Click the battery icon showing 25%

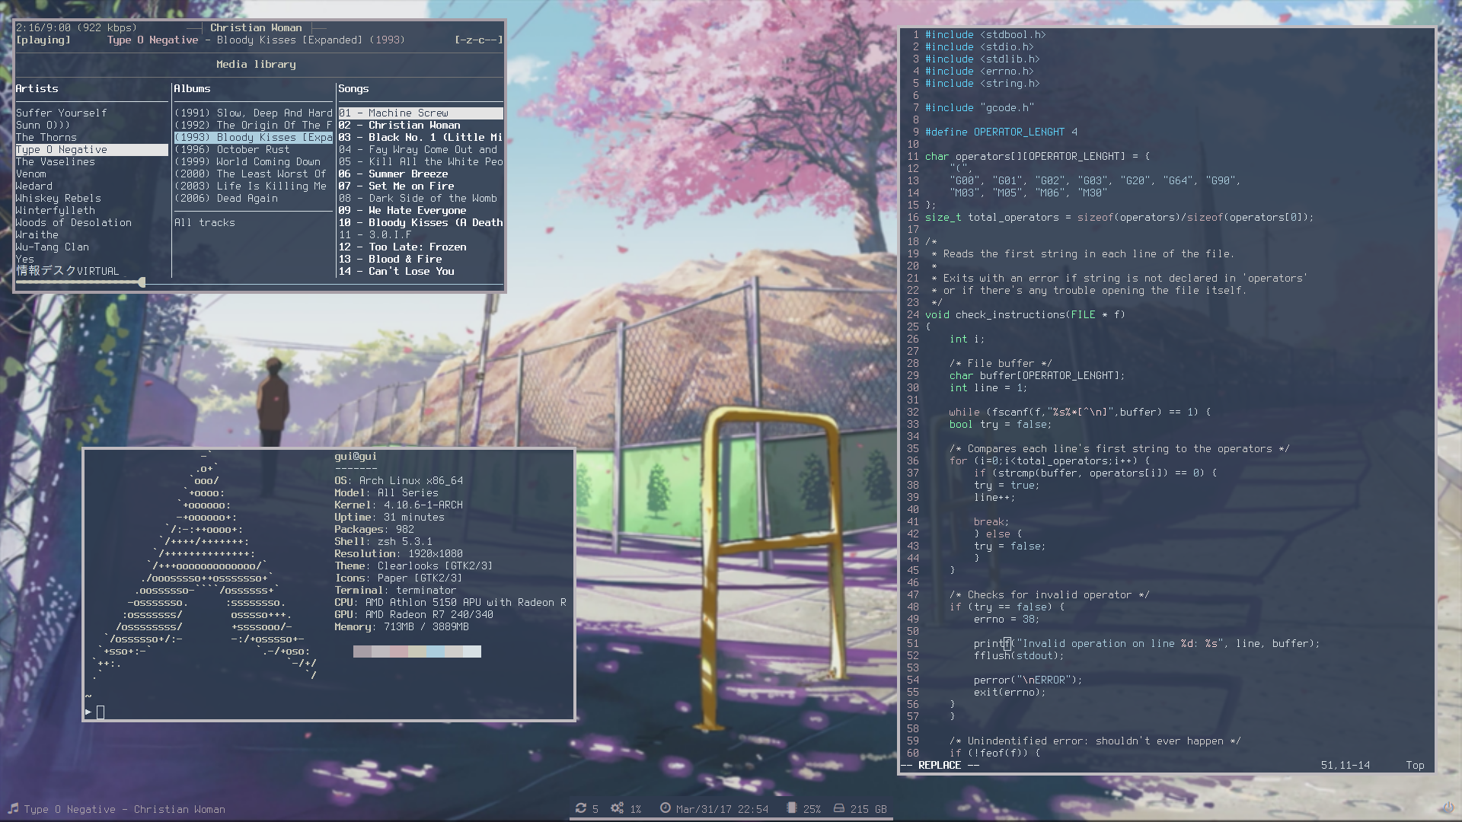[793, 808]
